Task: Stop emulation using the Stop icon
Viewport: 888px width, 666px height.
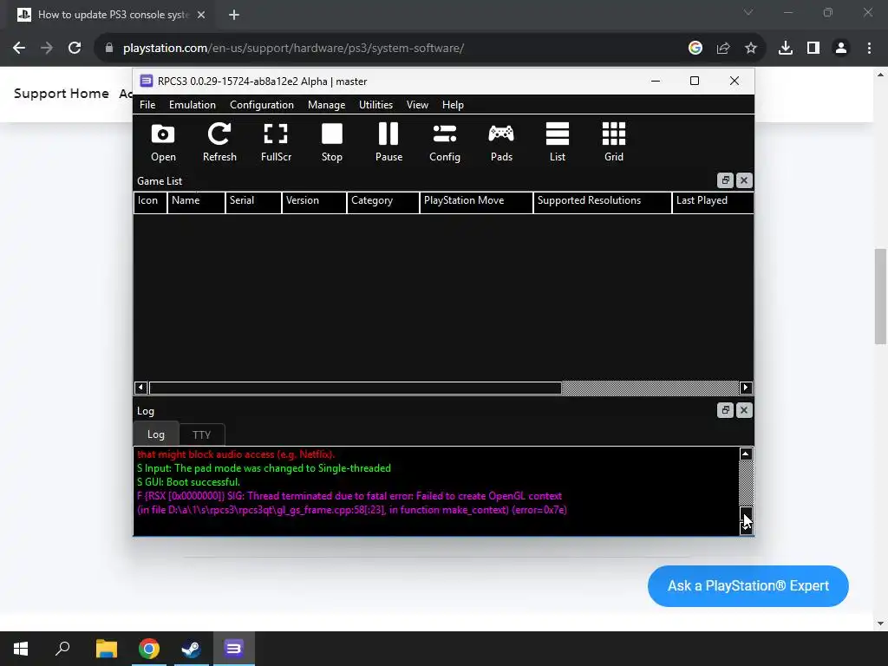Action: point(332,143)
